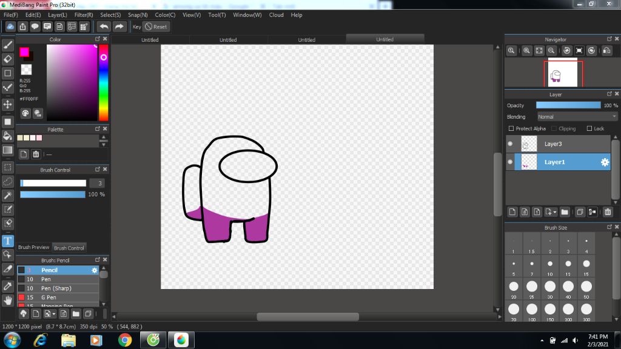The image size is (621, 349).
Task: Click the hue slider bar
Action: (x=103, y=82)
